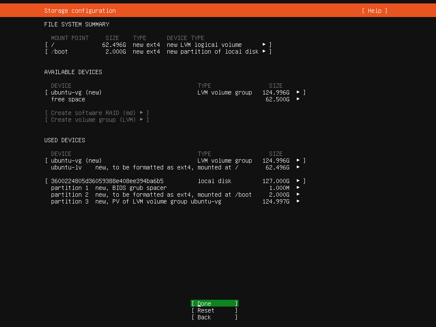Expand options for the / mount point row
The height and width of the screenshot is (327, 436).
pyautogui.click(x=264, y=44)
